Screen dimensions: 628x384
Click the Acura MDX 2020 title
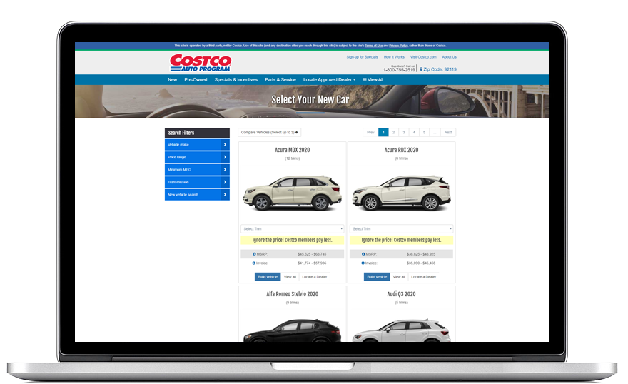[x=293, y=150]
